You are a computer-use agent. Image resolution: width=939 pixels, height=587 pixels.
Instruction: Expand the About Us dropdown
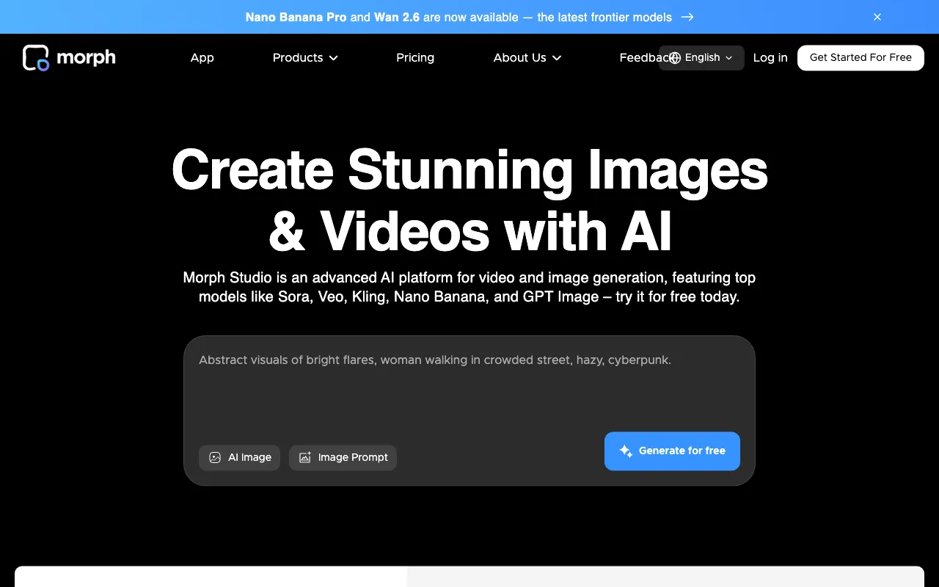tap(527, 58)
